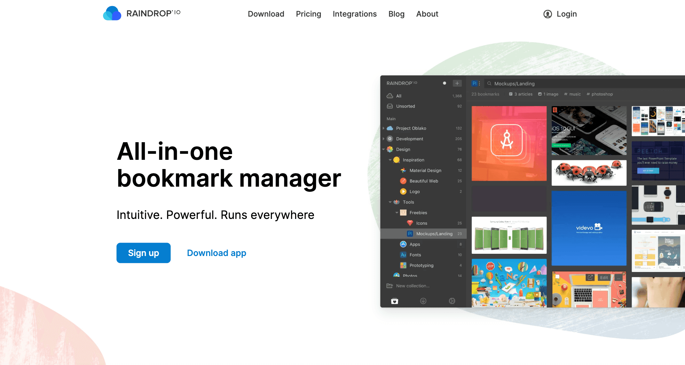The image size is (685, 365).
Task: Open the iOS 10 GUI thumbnail
Action: [x=589, y=130]
